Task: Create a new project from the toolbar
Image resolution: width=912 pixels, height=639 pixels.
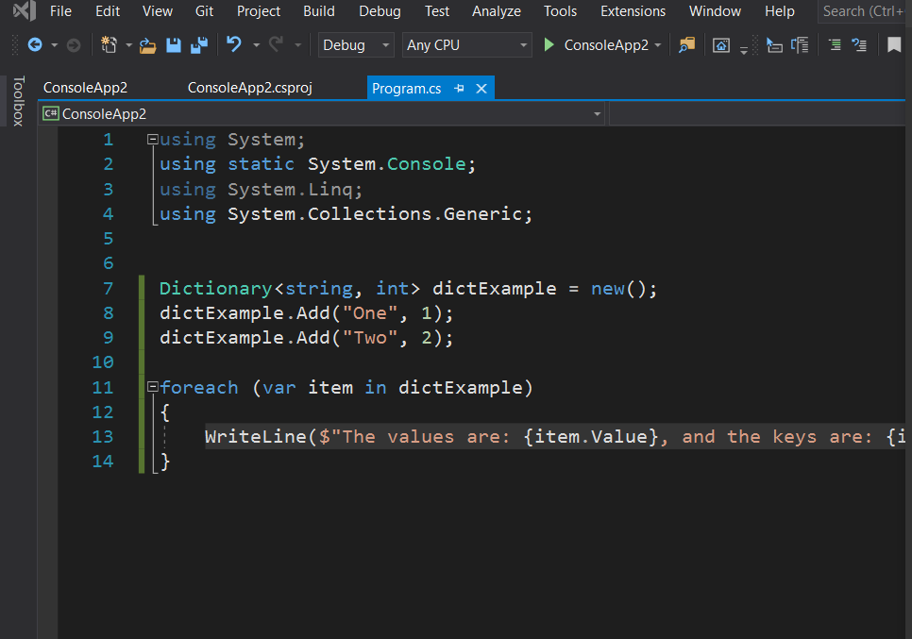Action: point(107,44)
